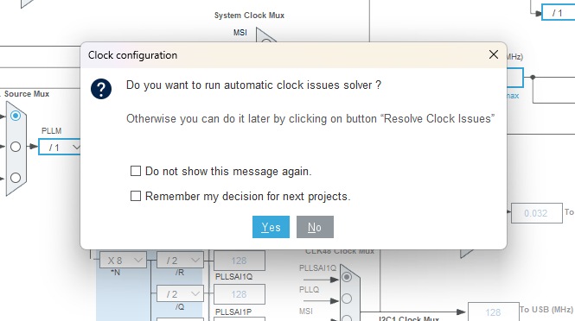Select PLLSAI1Q radio in CLK48 Clock Mux
575x321 pixels.
click(x=347, y=277)
